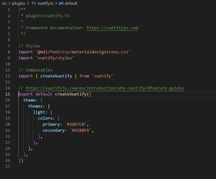Click the createVuetify call on line 15
This screenshot has height=179, width=216.
(71, 94)
